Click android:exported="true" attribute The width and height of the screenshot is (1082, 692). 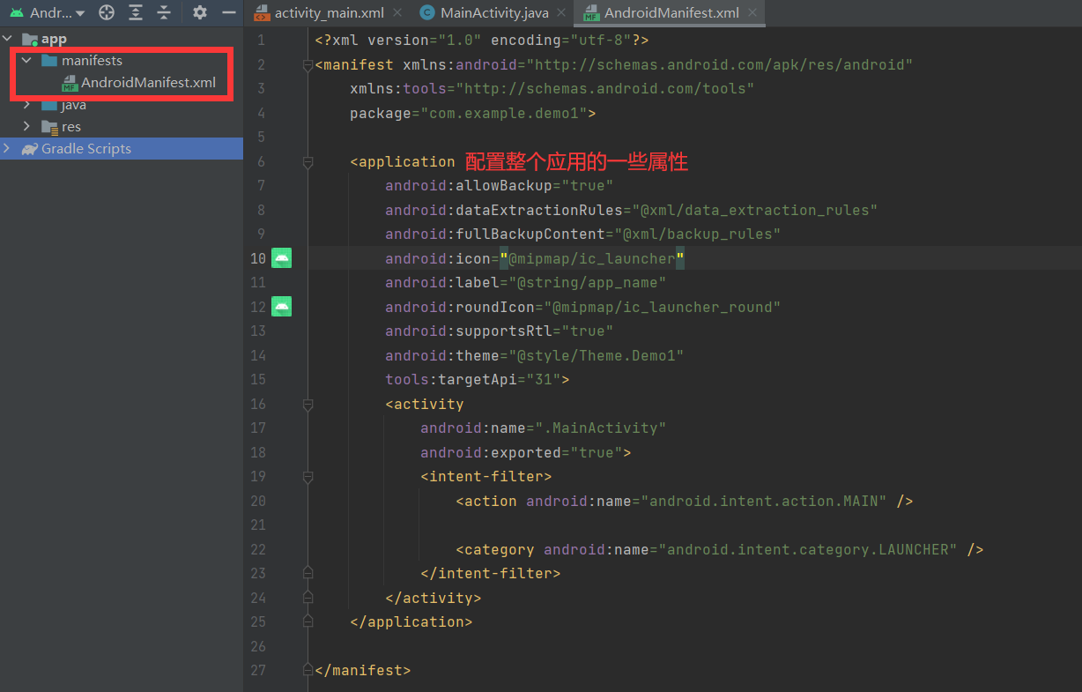[x=522, y=453]
